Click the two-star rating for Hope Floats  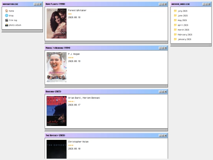click(70, 14)
